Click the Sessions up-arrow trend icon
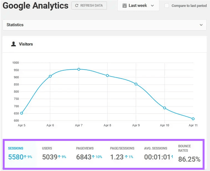 point(25,157)
